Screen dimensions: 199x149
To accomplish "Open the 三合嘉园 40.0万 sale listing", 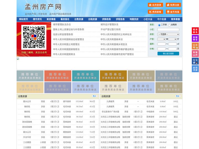I will (x=58, y=142).
